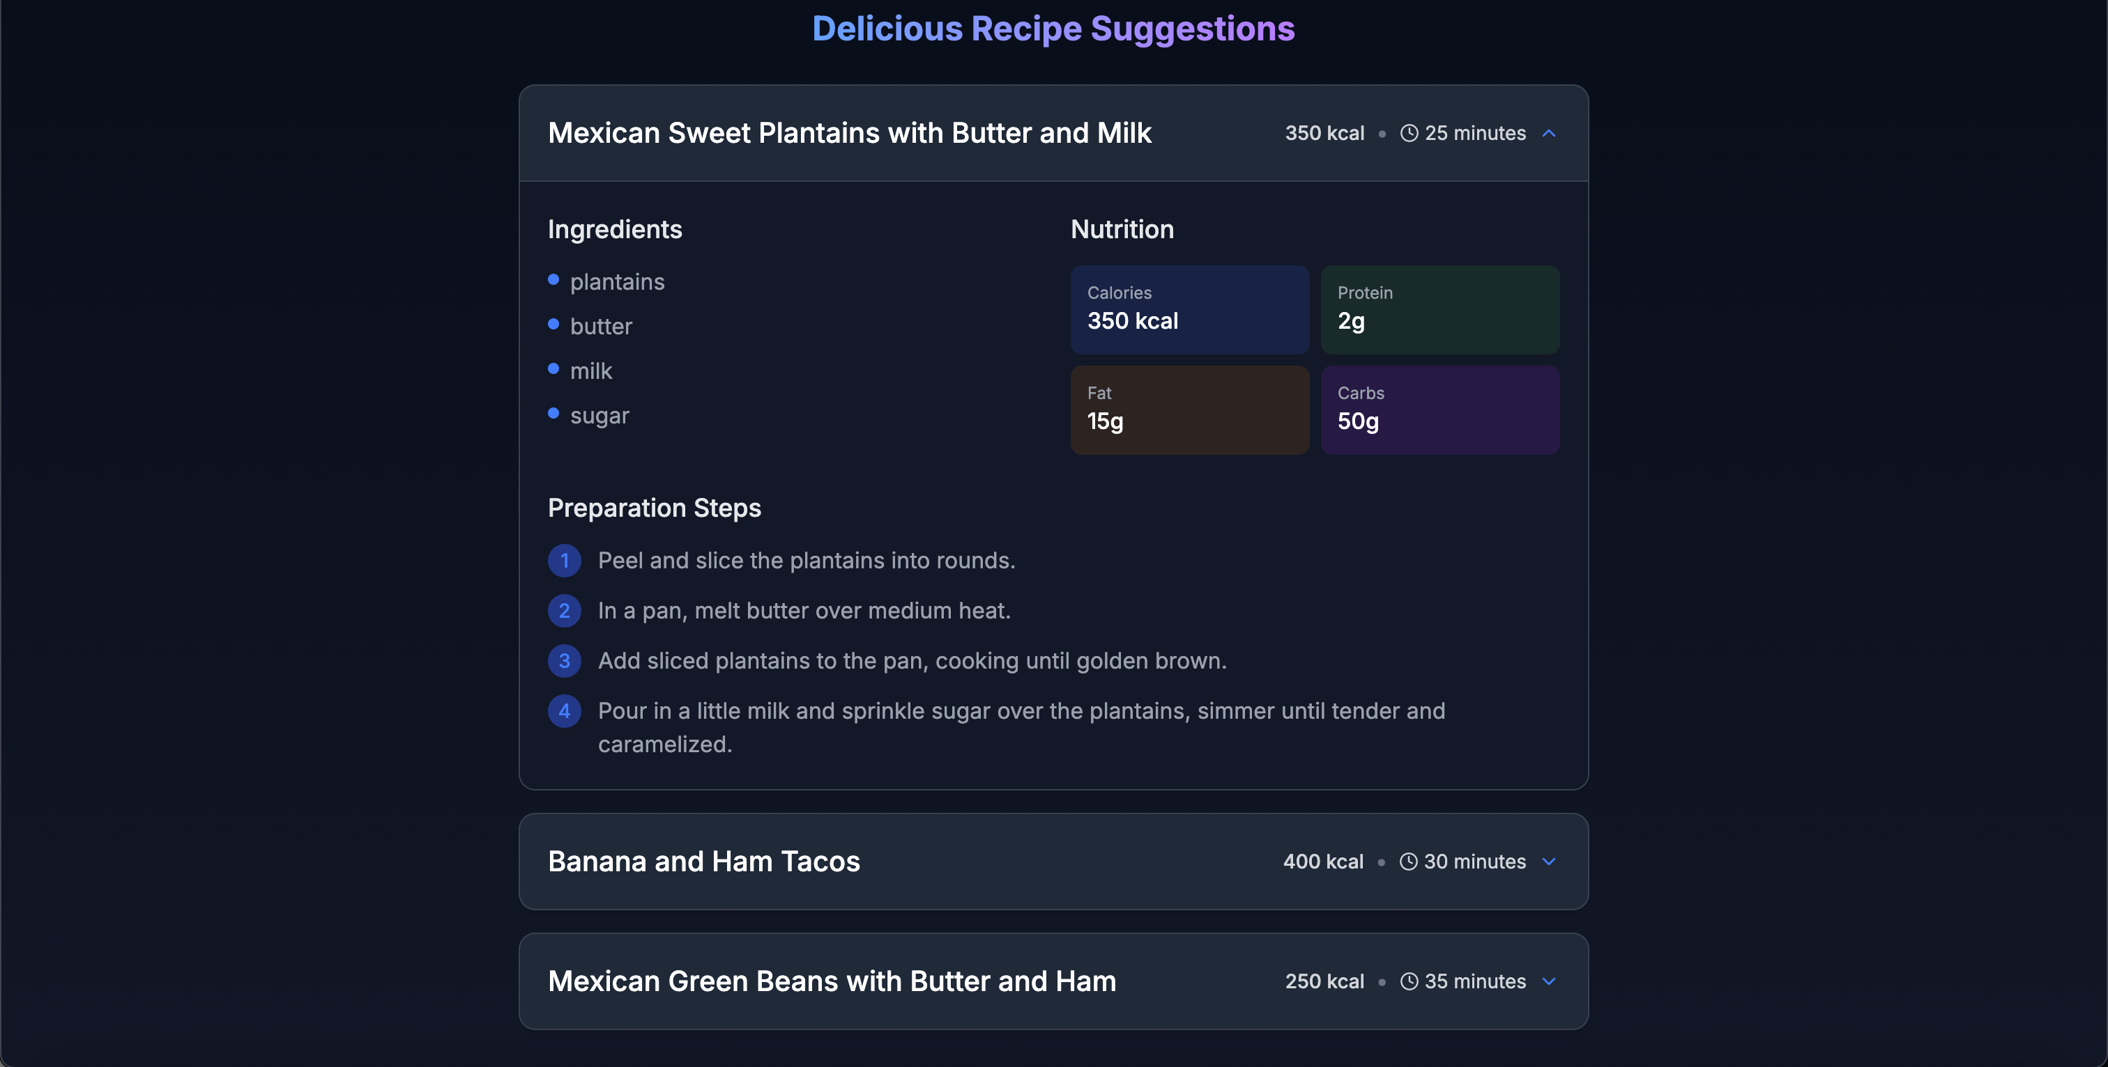Open the Banana and Ham Tacos recipe title
This screenshot has width=2108, height=1067.
[704, 862]
